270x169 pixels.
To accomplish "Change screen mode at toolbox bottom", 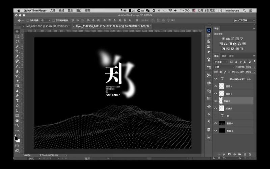I will 17,151.
